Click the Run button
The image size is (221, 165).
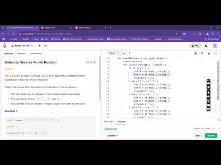[x=198, y=136]
